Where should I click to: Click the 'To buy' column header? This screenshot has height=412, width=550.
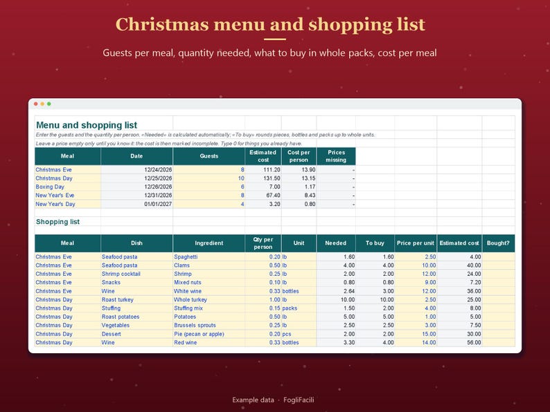click(x=375, y=243)
